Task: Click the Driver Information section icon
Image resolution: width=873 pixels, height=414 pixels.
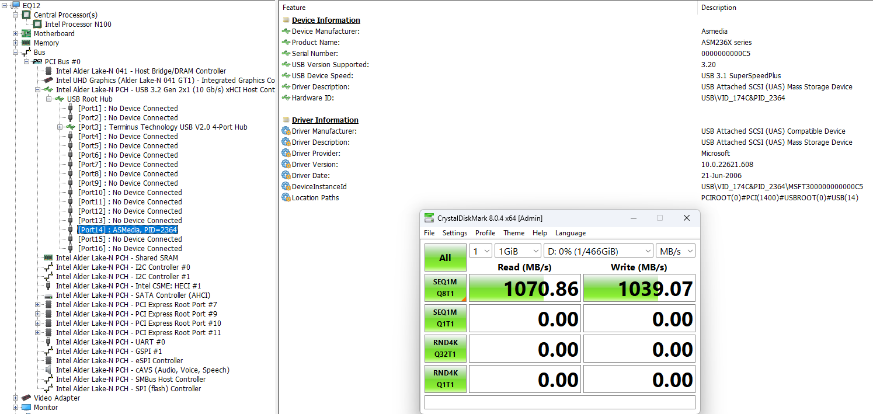Action: 286,120
